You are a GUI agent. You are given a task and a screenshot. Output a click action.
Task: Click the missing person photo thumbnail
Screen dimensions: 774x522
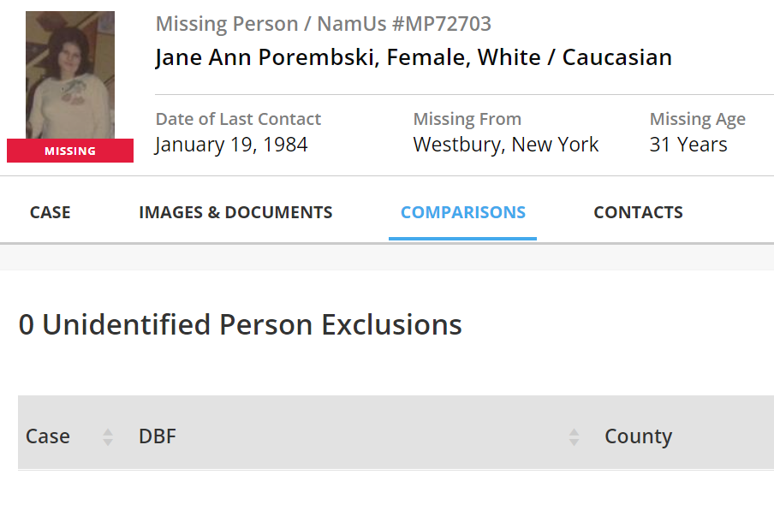[70, 75]
